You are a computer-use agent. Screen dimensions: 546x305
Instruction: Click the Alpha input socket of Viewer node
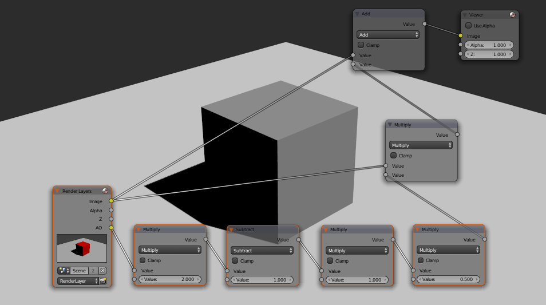[x=461, y=45]
